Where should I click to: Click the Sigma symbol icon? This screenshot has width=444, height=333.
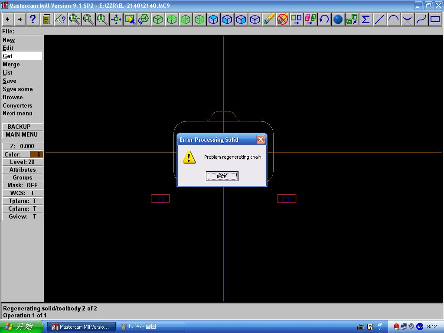pyautogui.click(x=366, y=20)
